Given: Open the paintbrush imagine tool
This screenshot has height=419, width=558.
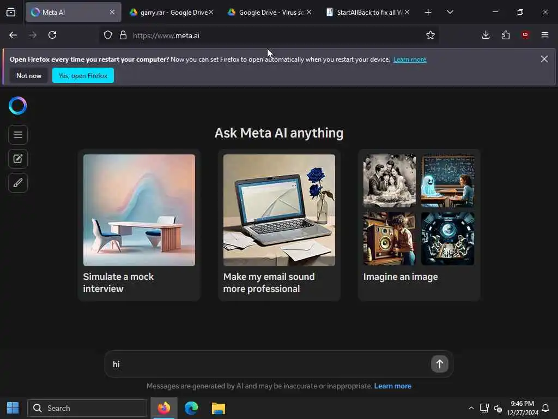Looking at the screenshot, I should click(18, 183).
